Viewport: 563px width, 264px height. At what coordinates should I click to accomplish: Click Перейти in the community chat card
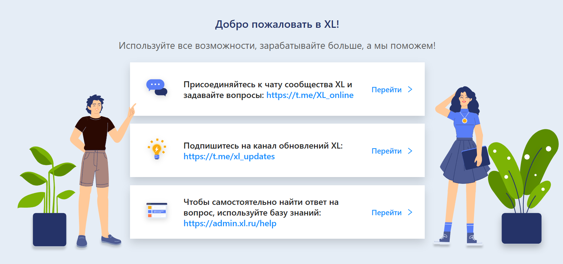point(387,90)
